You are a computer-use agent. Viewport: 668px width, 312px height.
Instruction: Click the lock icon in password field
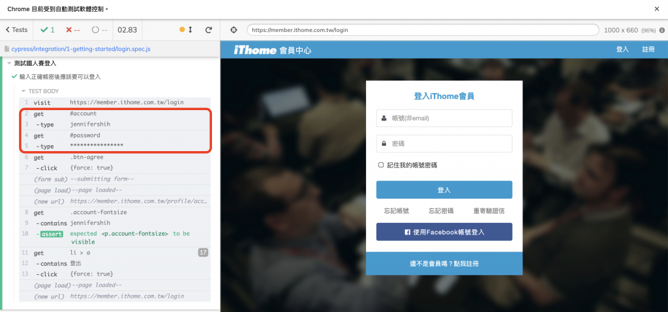pyautogui.click(x=384, y=144)
